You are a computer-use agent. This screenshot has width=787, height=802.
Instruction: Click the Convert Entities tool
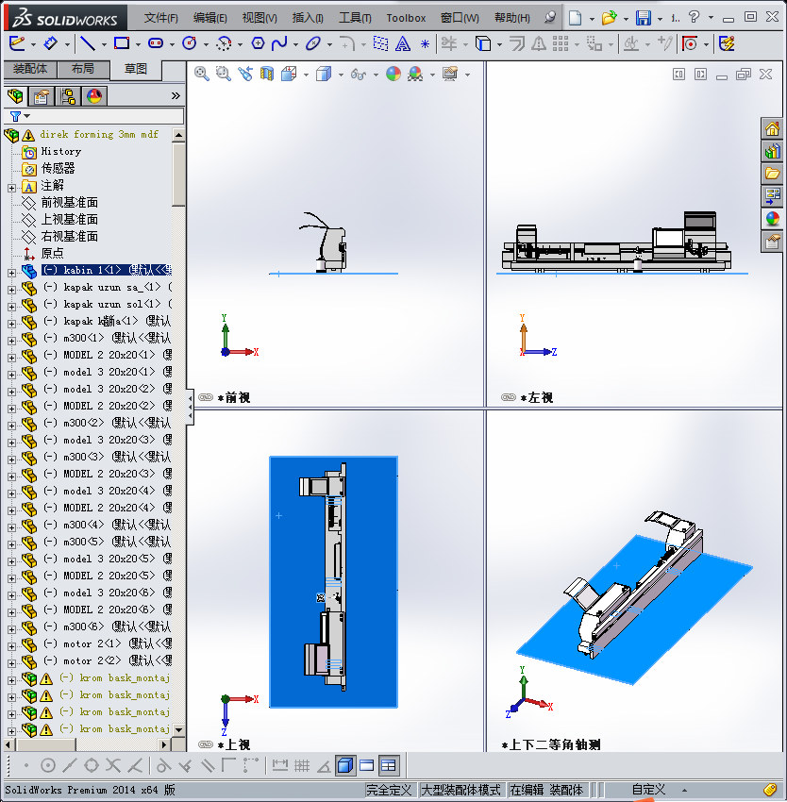pyautogui.click(x=482, y=44)
